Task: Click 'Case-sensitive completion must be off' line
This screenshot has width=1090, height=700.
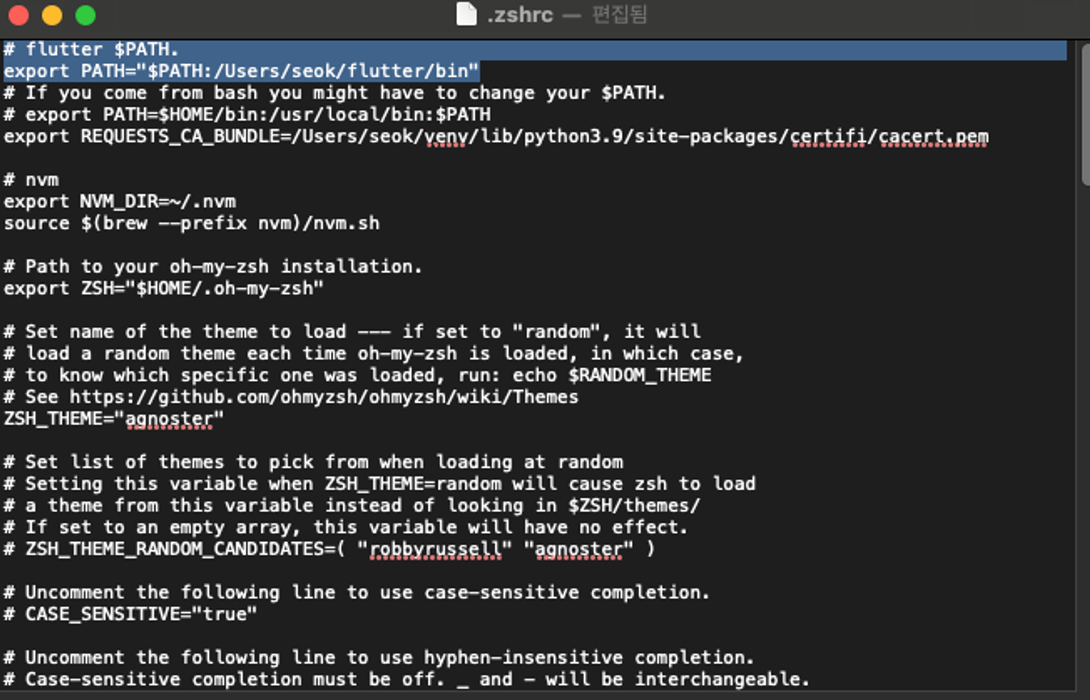Action: (x=407, y=680)
